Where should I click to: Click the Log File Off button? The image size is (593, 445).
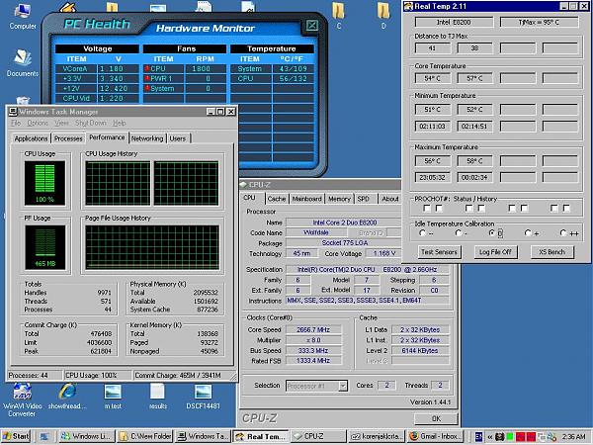coord(495,252)
